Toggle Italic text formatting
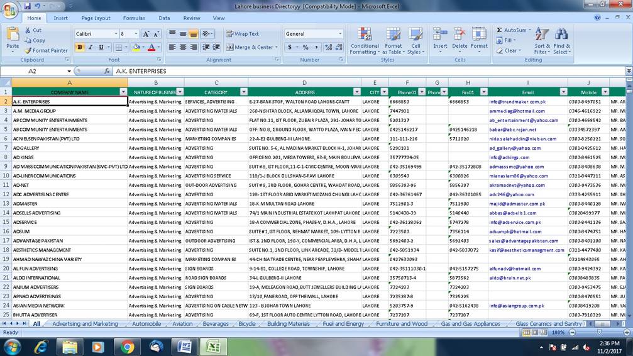Screen dimensions: 633x356 point(91,47)
